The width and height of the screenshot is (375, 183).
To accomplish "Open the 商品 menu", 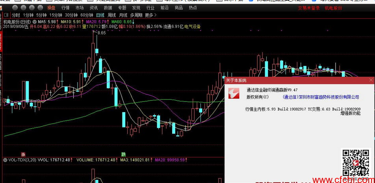I will (179, 7).
